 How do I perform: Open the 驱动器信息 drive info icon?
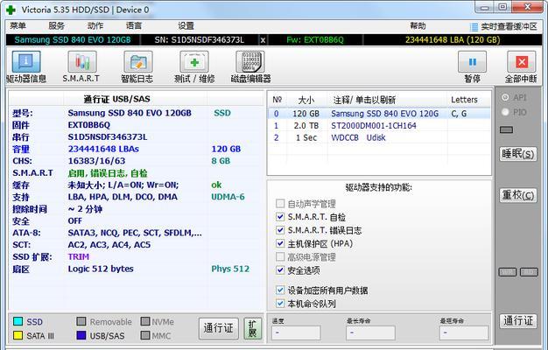click(26, 62)
